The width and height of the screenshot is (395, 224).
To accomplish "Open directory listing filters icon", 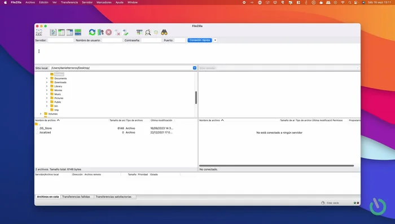I will (139, 32).
